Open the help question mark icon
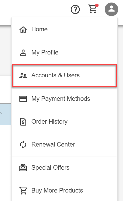 point(75,9)
